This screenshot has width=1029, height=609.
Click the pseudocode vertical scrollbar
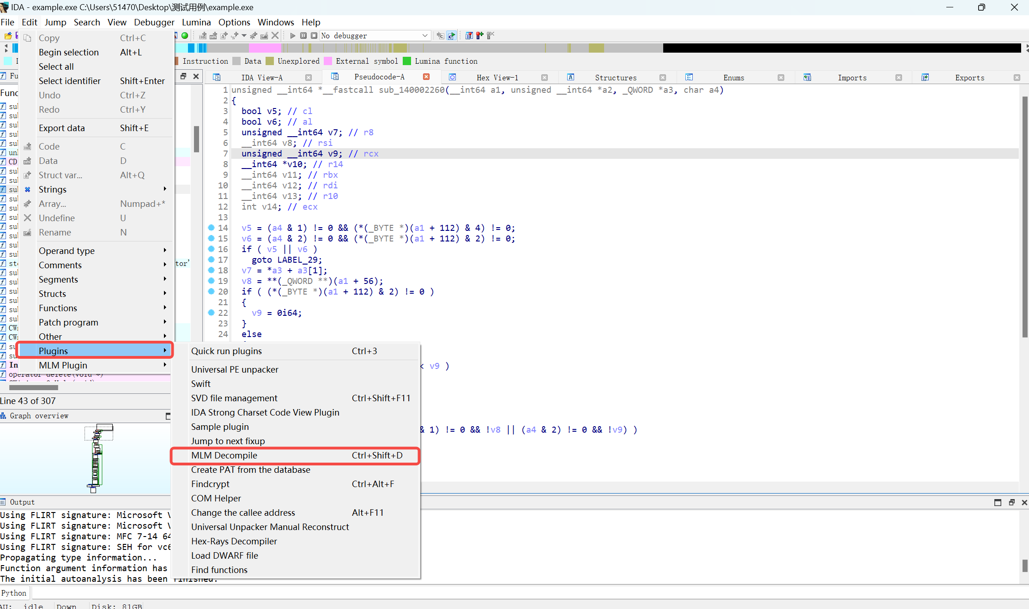pos(1024,217)
